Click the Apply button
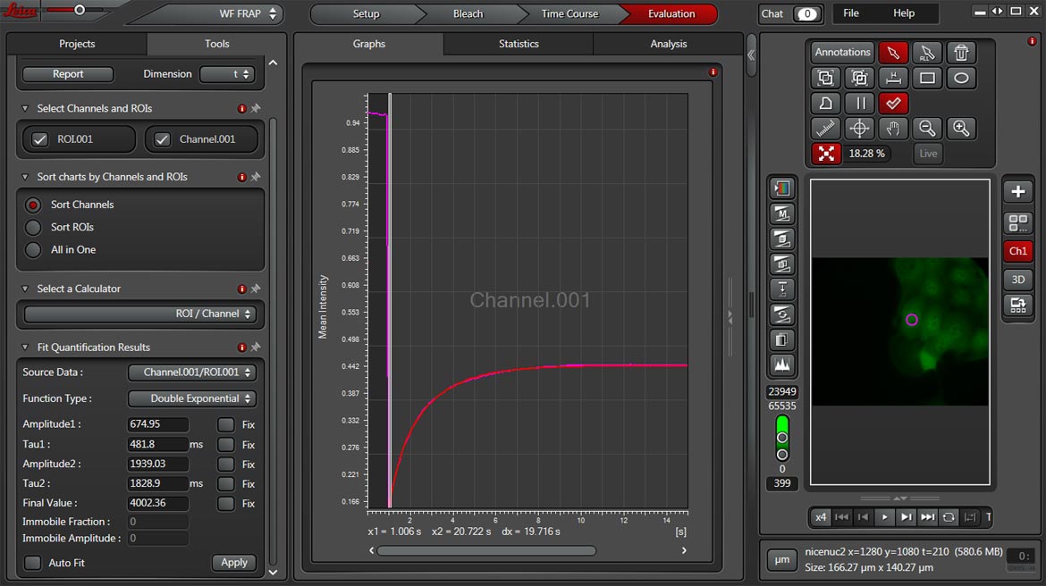 [x=234, y=563]
